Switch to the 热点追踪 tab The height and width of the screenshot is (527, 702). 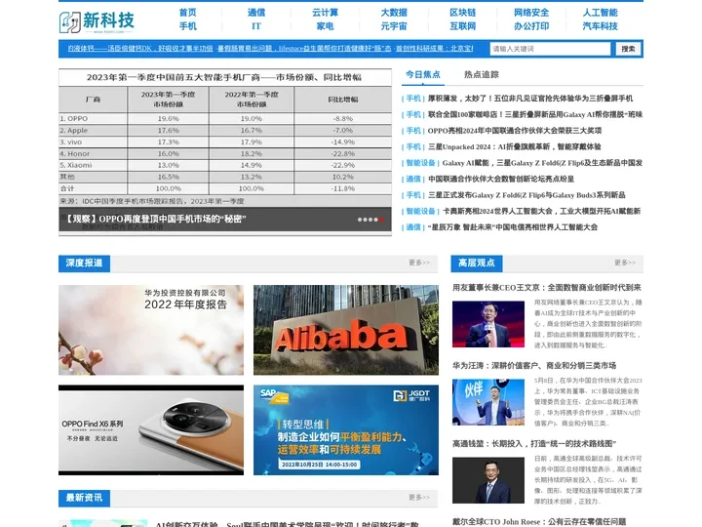(482, 74)
